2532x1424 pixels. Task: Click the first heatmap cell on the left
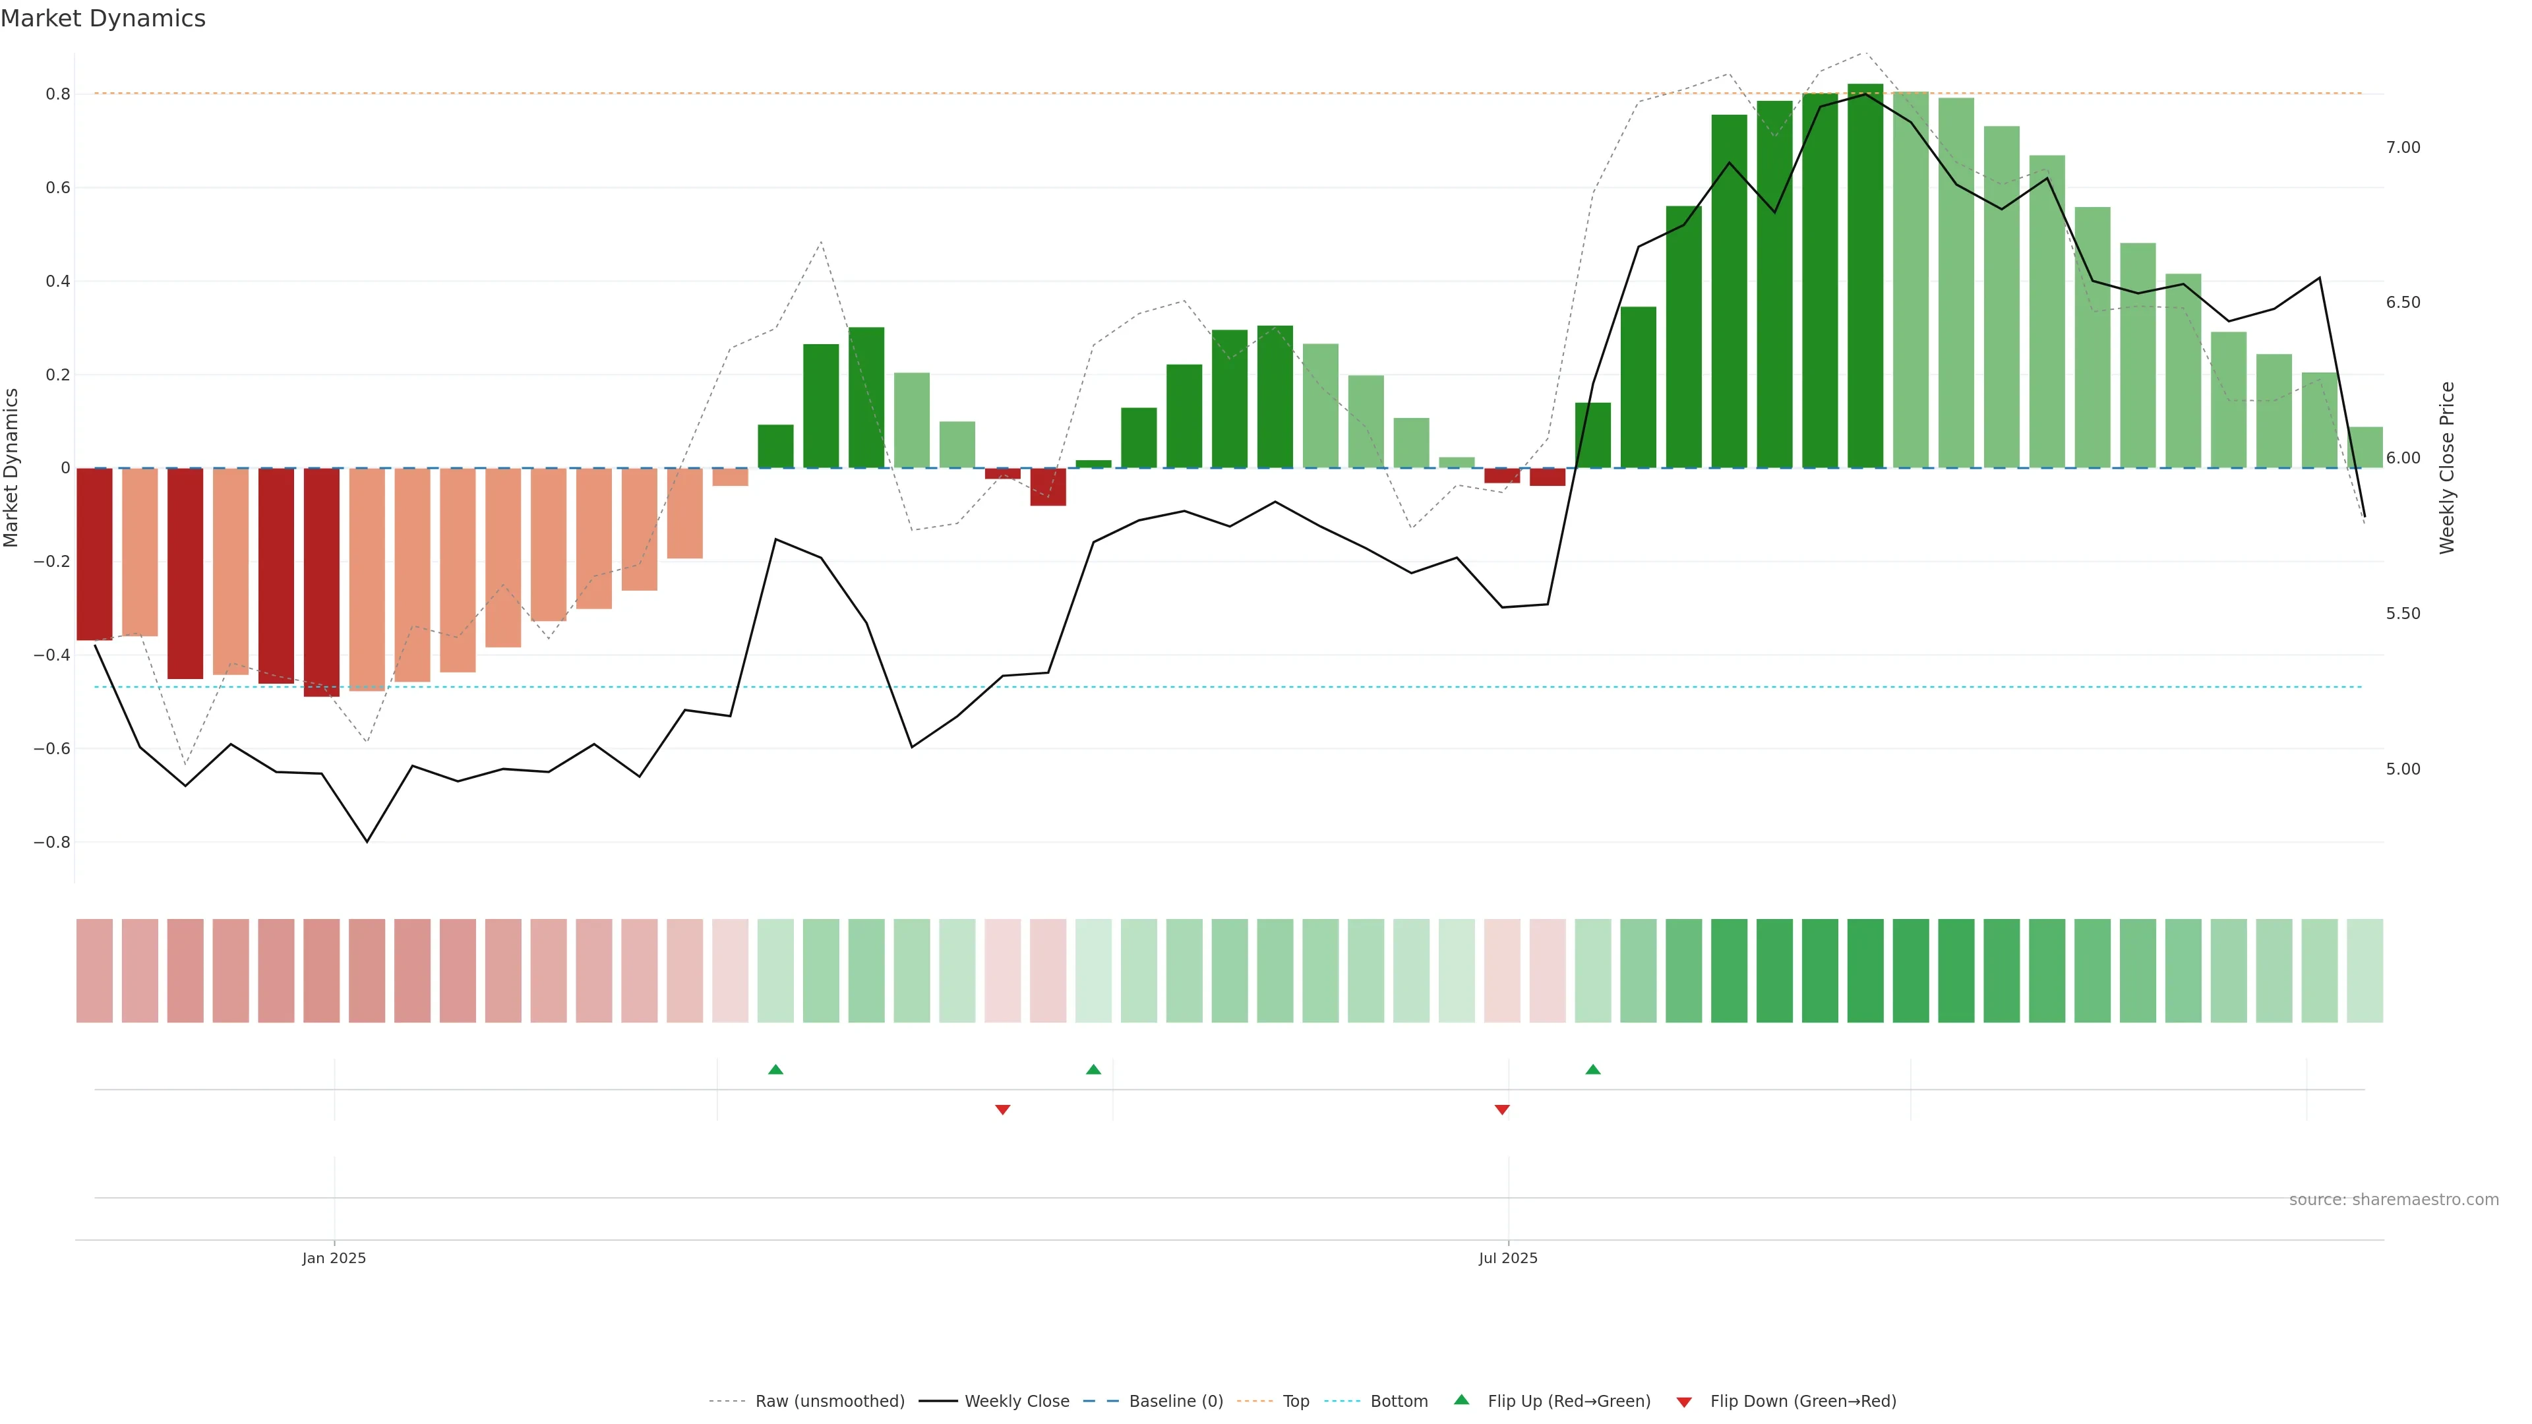(94, 970)
